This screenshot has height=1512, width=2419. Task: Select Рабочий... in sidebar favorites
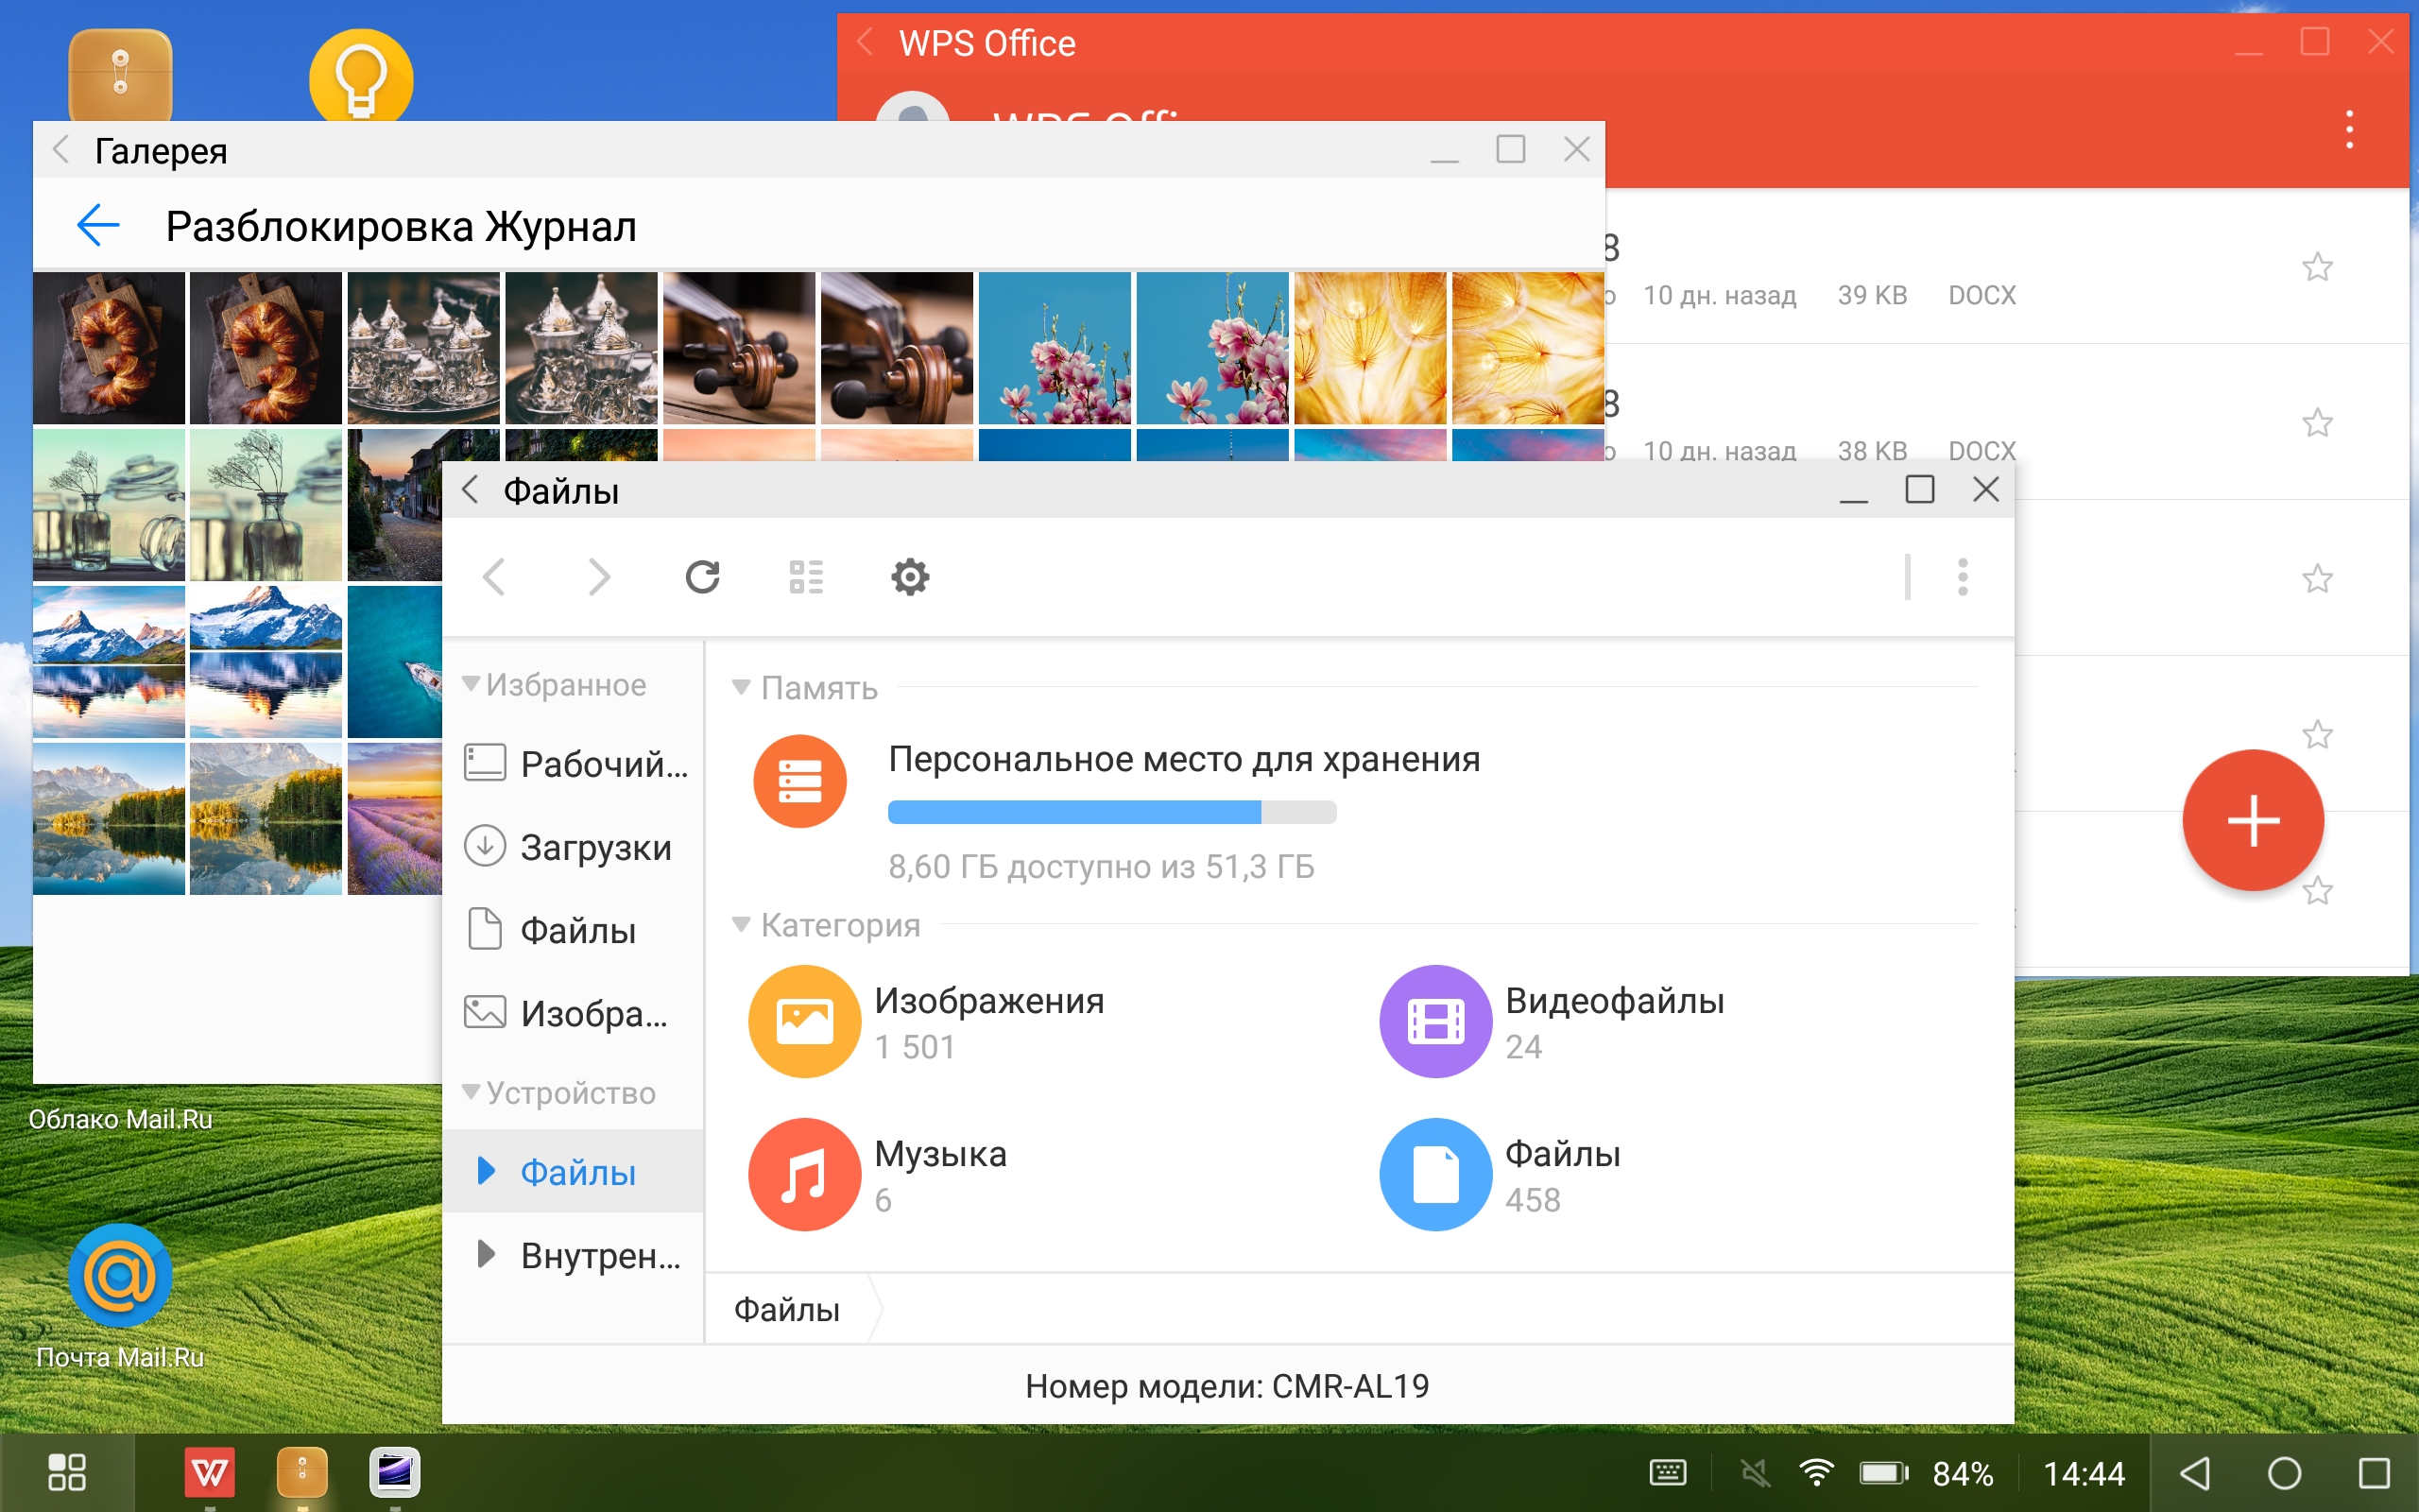coord(602,764)
